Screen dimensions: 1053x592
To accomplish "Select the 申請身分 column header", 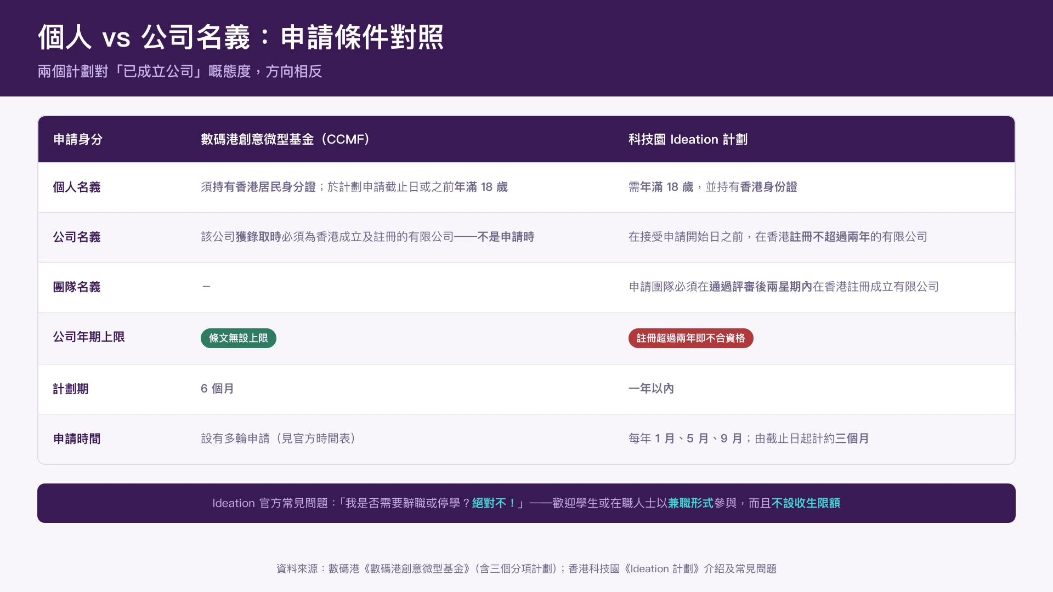I will (78, 139).
